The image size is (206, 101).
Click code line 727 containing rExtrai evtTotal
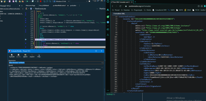point(61,43)
